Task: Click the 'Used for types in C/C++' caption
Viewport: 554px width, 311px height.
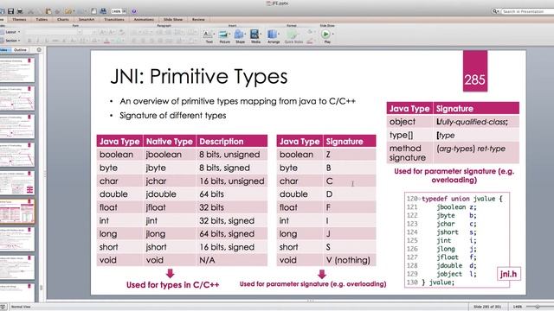Action: tap(173, 284)
